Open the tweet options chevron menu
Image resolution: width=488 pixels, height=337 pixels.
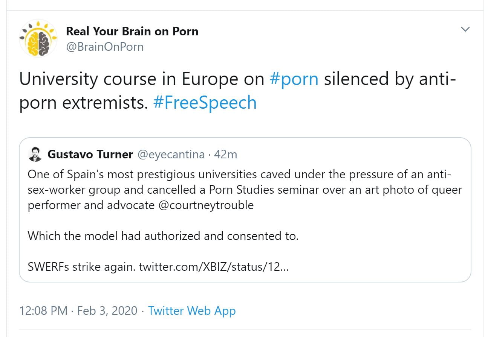465,29
